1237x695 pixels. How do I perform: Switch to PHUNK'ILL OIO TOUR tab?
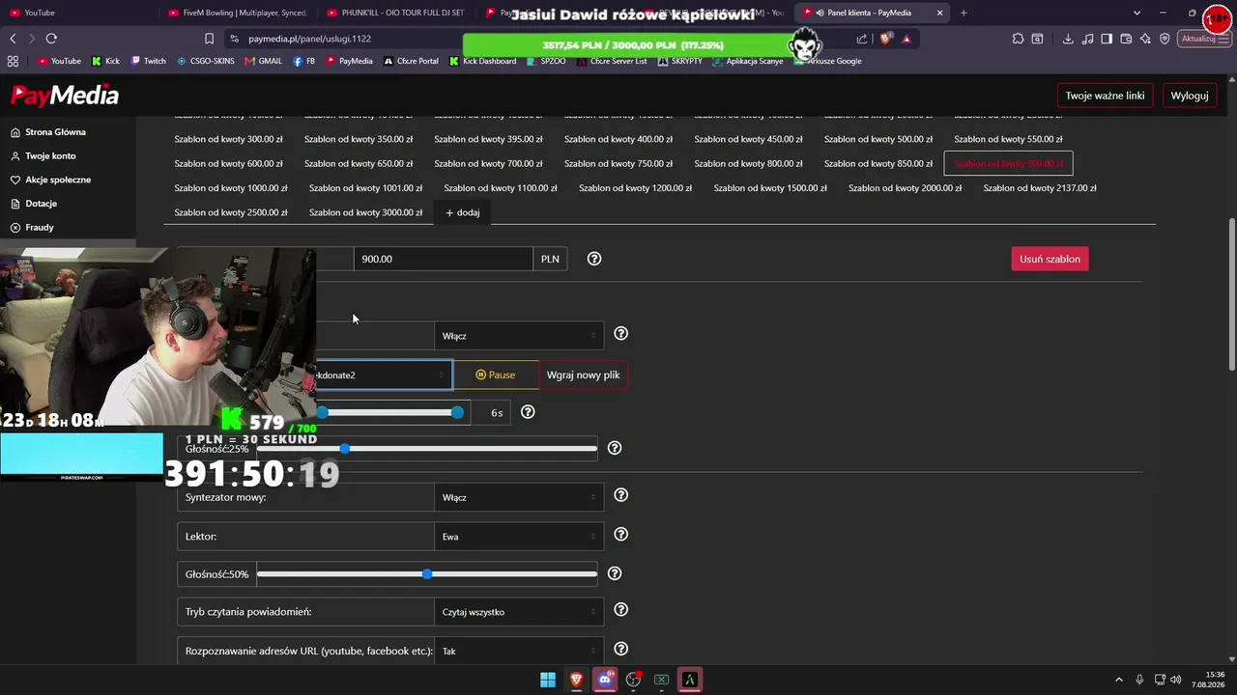click(395, 13)
